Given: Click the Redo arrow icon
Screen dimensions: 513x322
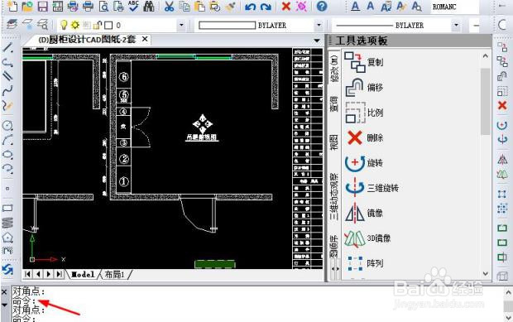Looking at the screenshot, I should coord(266,7).
